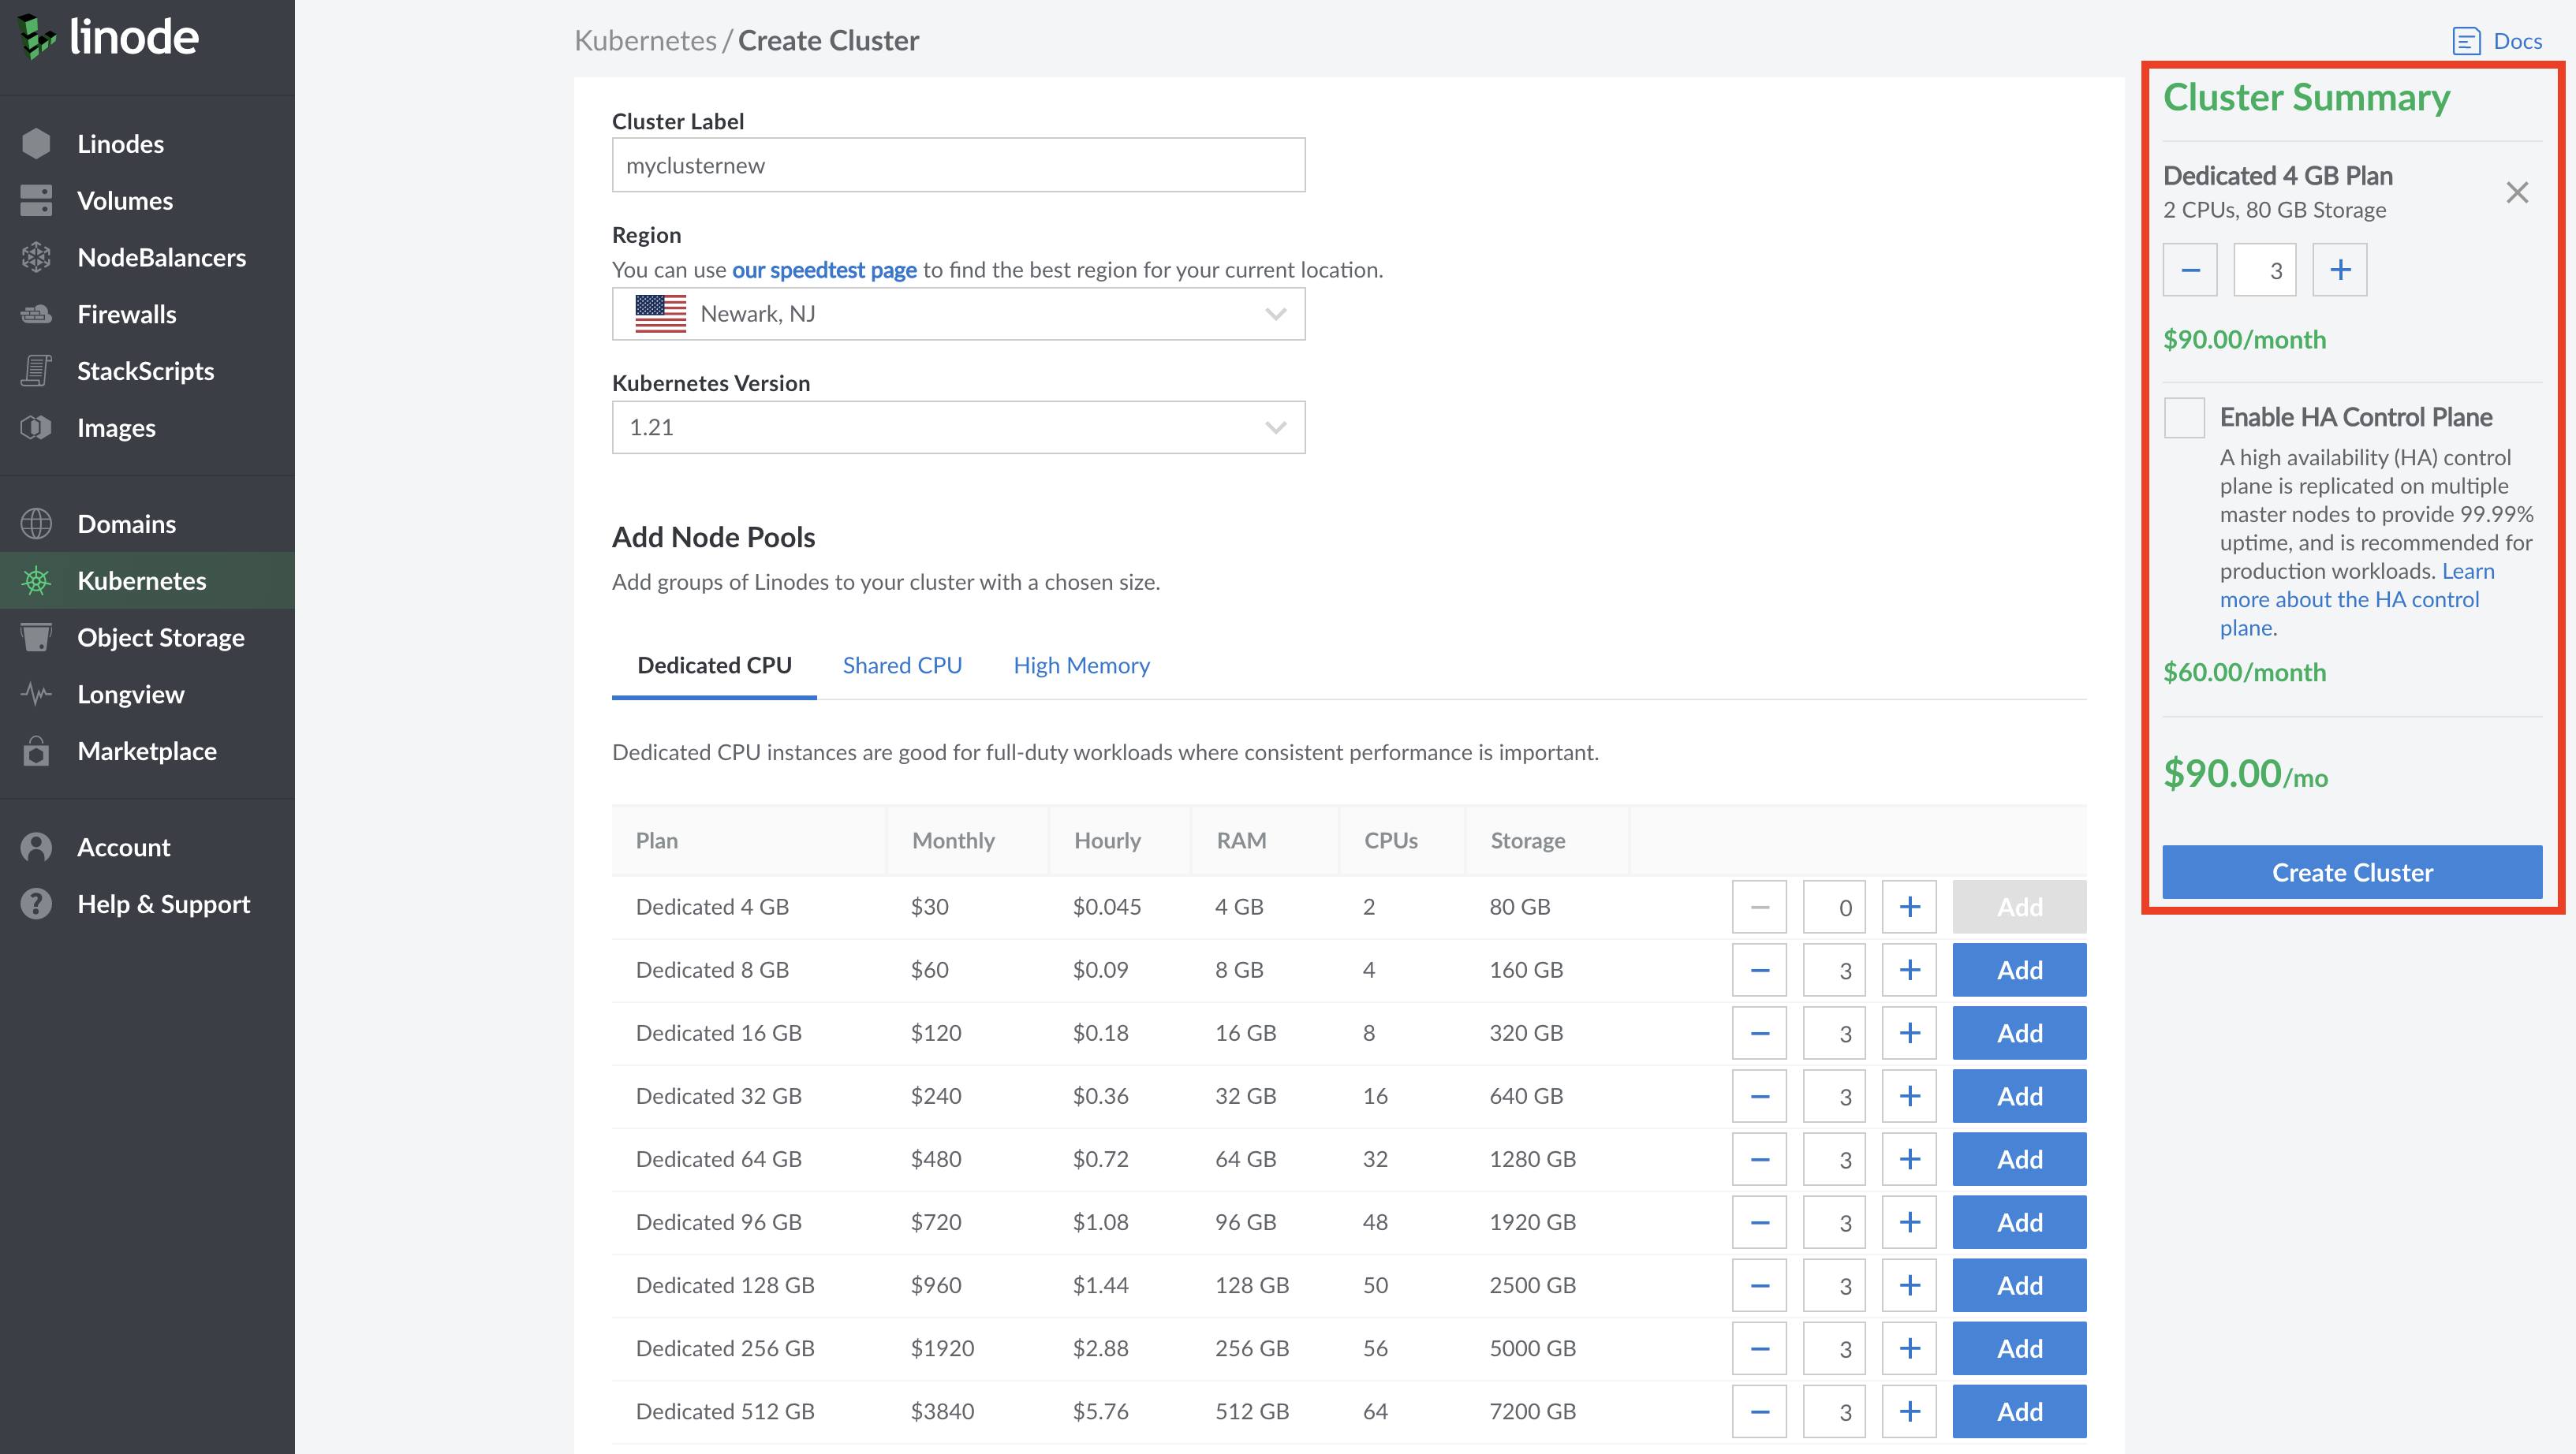Click the Linodes hexagon icon in sidebar
Viewport: 2576px width, 1454px height.
(36, 144)
